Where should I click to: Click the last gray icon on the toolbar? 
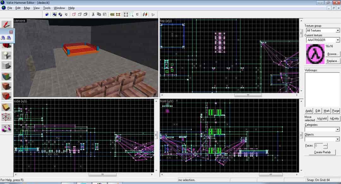tap(153, 14)
